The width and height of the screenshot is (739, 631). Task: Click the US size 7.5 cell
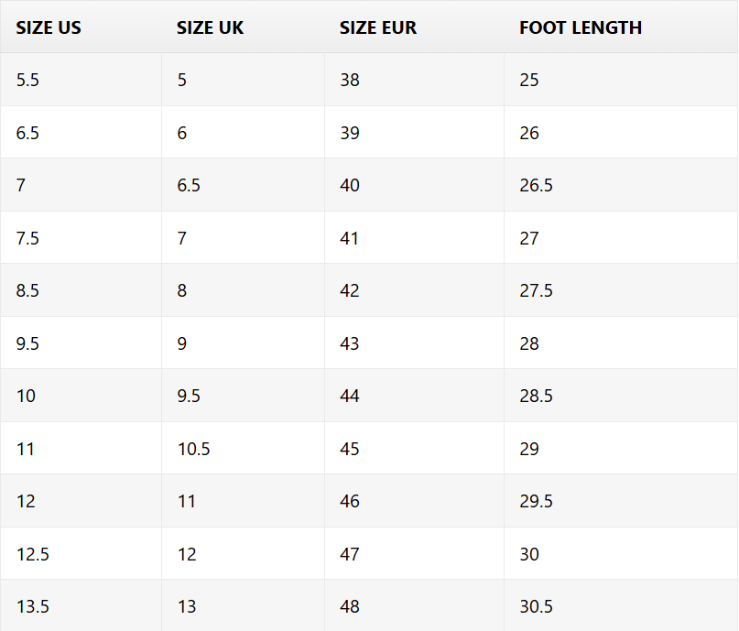coord(82,237)
